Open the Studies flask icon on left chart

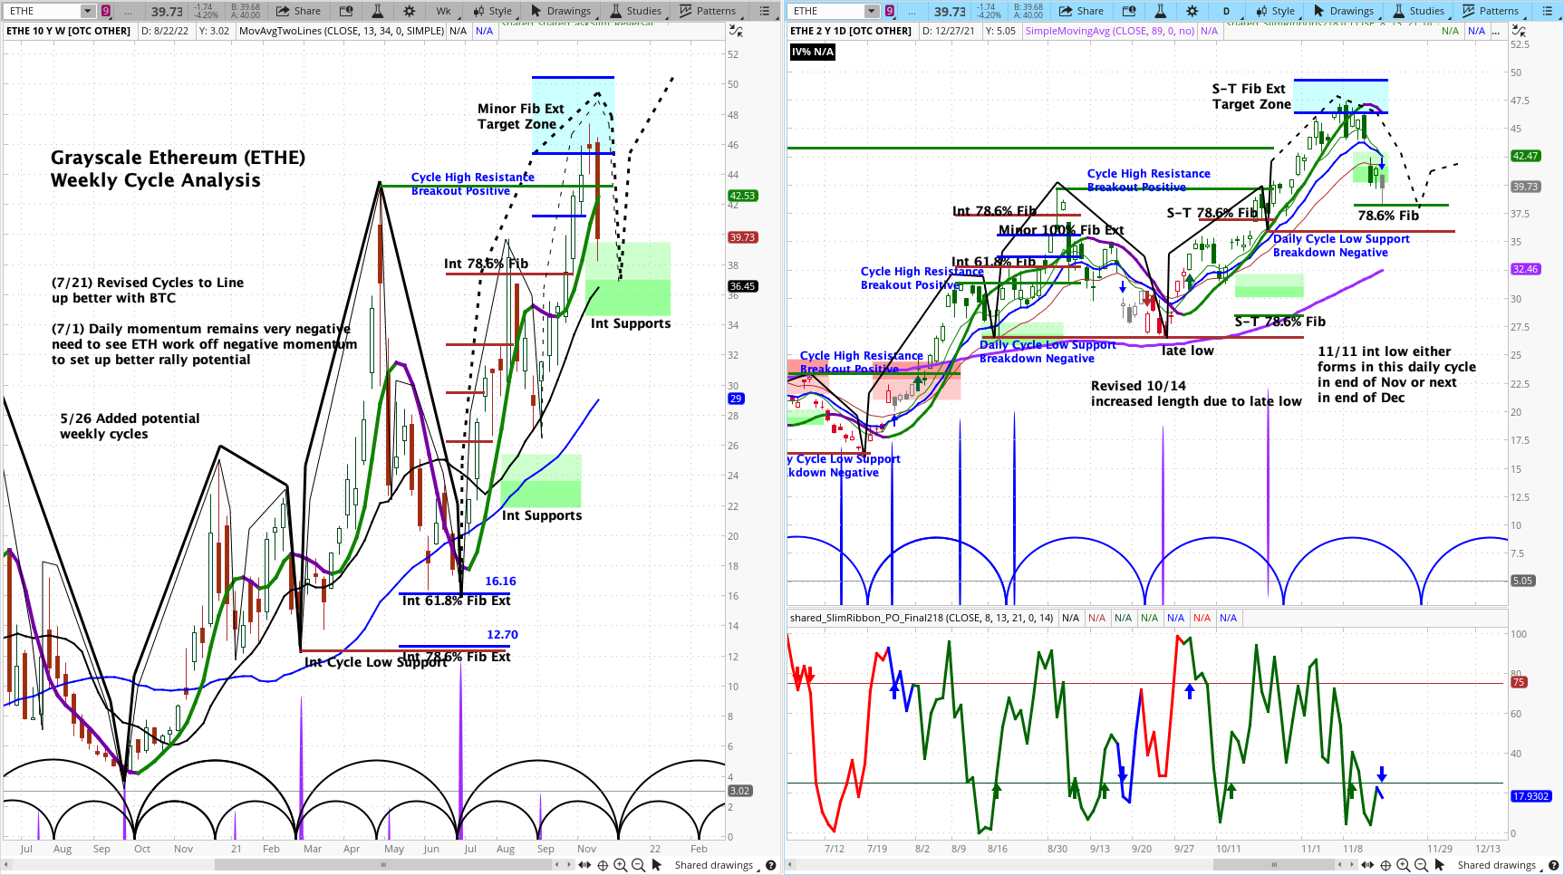[376, 11]
